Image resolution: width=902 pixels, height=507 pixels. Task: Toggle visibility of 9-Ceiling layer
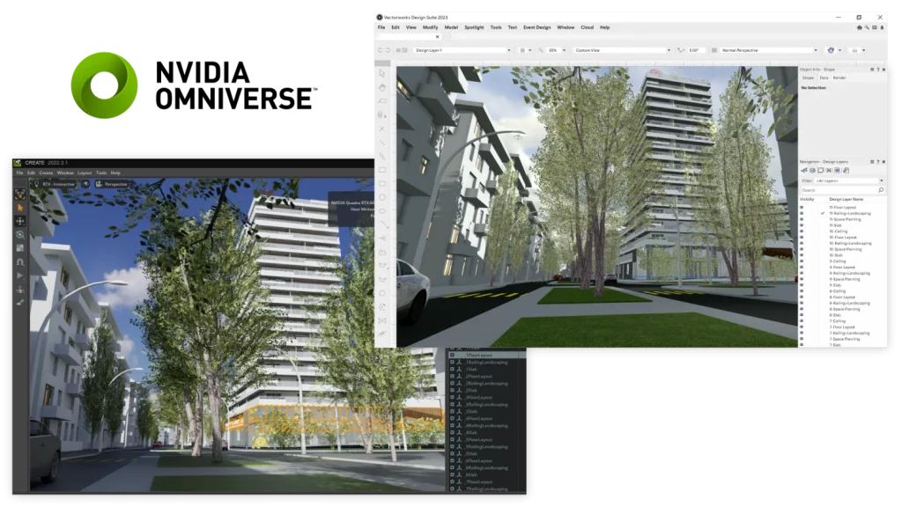(802, 261)
